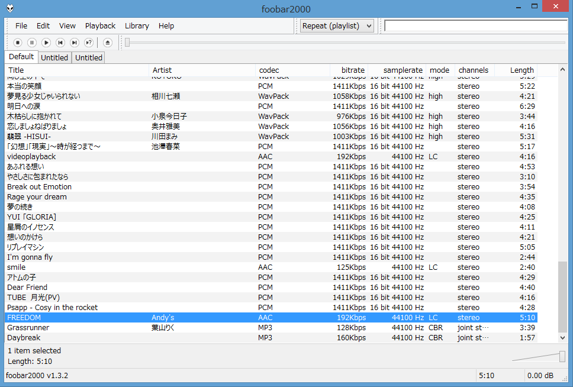Screen dimensions: 573x387
Task: Switch to the first Untitled playlist tab
Action: pyautogui.click(x=54, y=58)
